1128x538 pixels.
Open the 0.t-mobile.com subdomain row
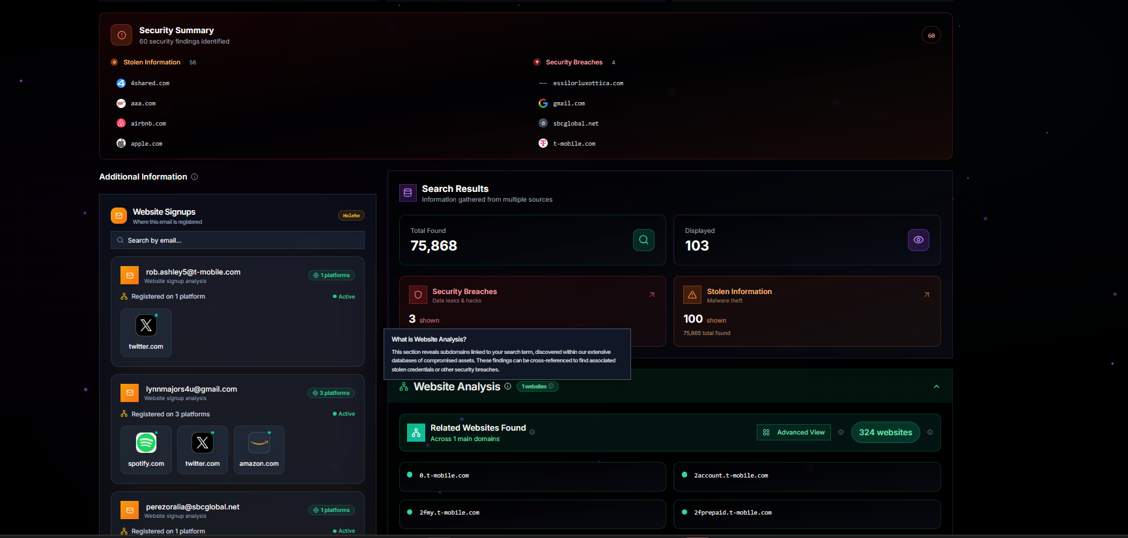pos(533,476)
